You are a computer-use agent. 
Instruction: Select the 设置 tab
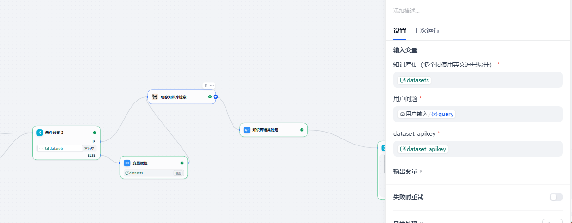point(399,31)
